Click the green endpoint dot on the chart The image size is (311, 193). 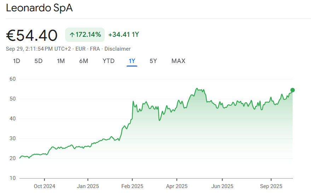pyautogui.click(x=293, y=90)
